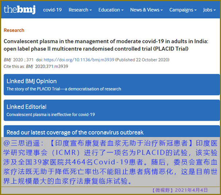Open latest coronavirus outbreak coverage banner
The image size is (221, 195).
(112, 131)
